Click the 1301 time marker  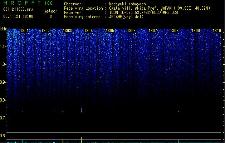[24, 30]
